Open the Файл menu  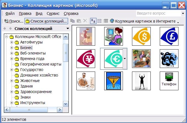pos(10,13)
